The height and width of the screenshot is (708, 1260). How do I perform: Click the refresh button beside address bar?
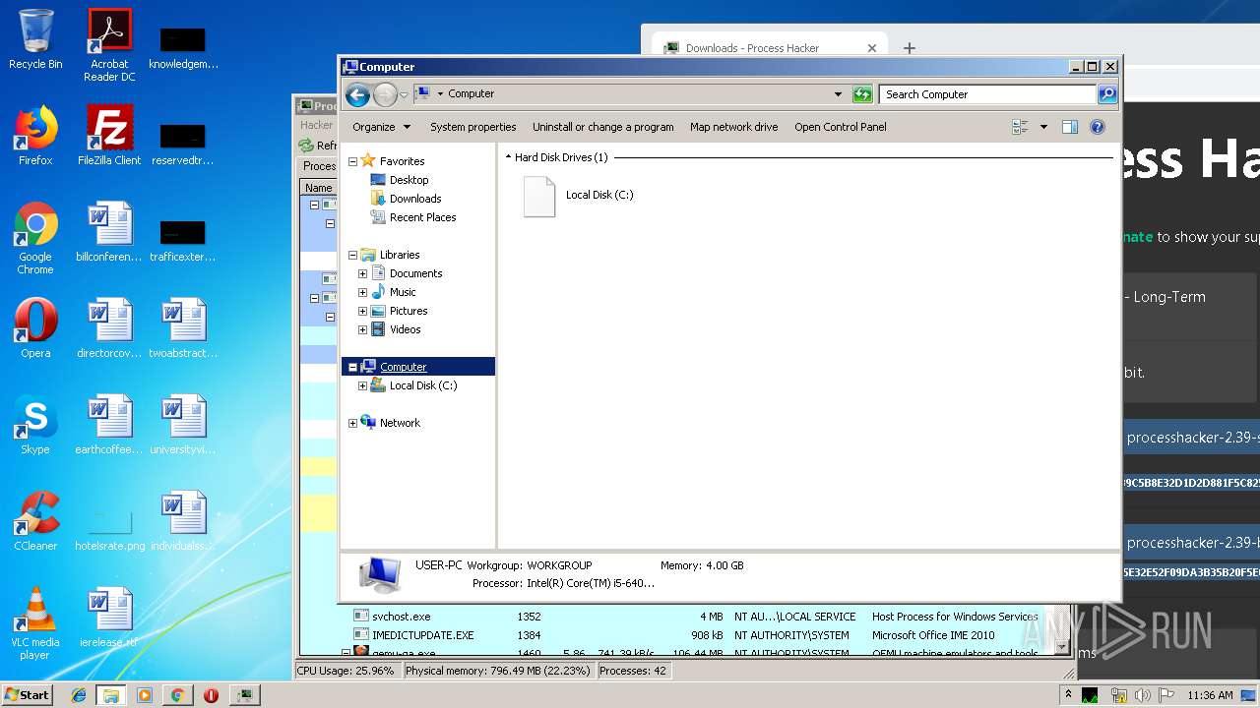point(862,94)
